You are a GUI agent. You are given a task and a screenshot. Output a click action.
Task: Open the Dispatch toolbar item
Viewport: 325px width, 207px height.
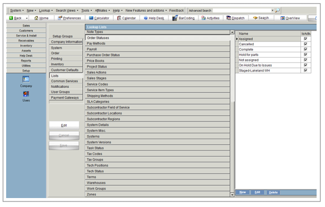[235, 18]
